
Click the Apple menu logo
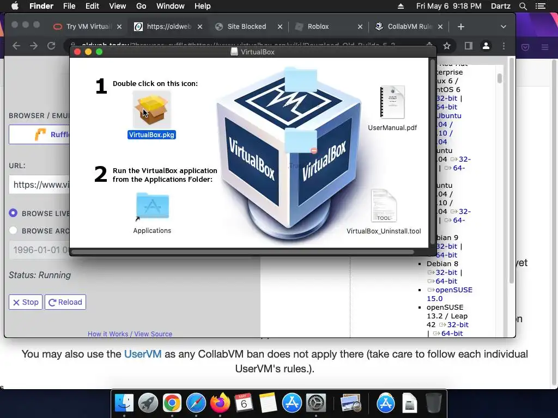tap(15, 6)
